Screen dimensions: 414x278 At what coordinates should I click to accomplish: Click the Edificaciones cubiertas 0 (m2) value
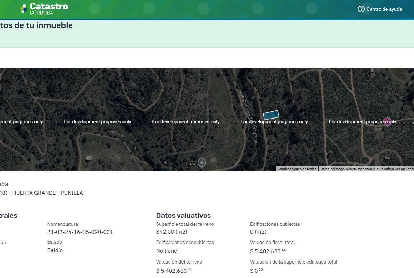[x=258, y=232]
